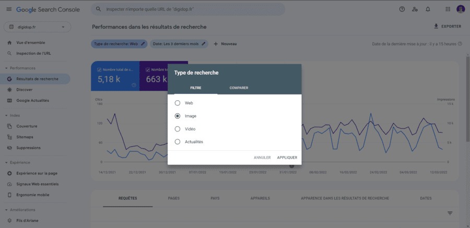The image size is (470, 228).
Task: Open the digidop.fr property dropdown
Action: [x=38, y=27]
